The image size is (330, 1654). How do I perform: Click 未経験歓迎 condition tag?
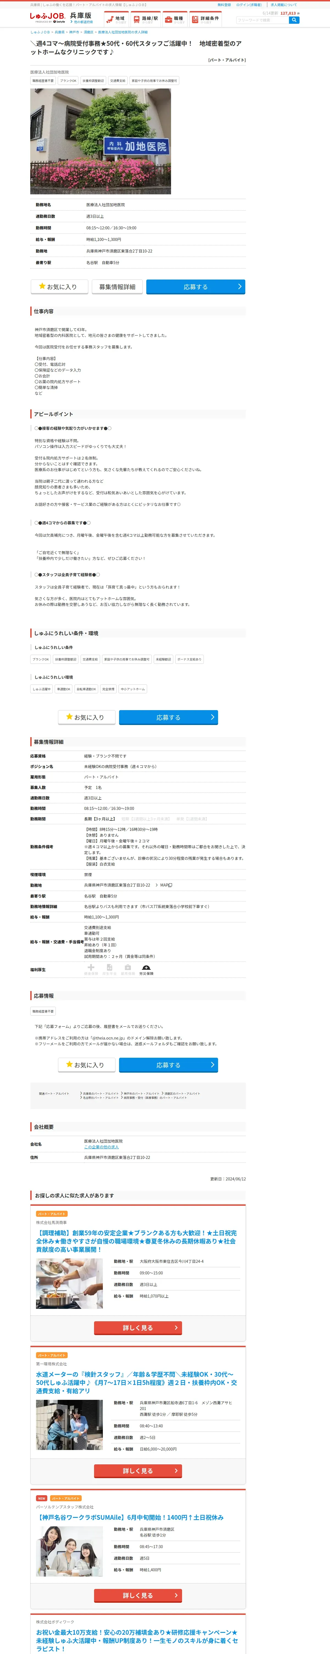(163, 659)
